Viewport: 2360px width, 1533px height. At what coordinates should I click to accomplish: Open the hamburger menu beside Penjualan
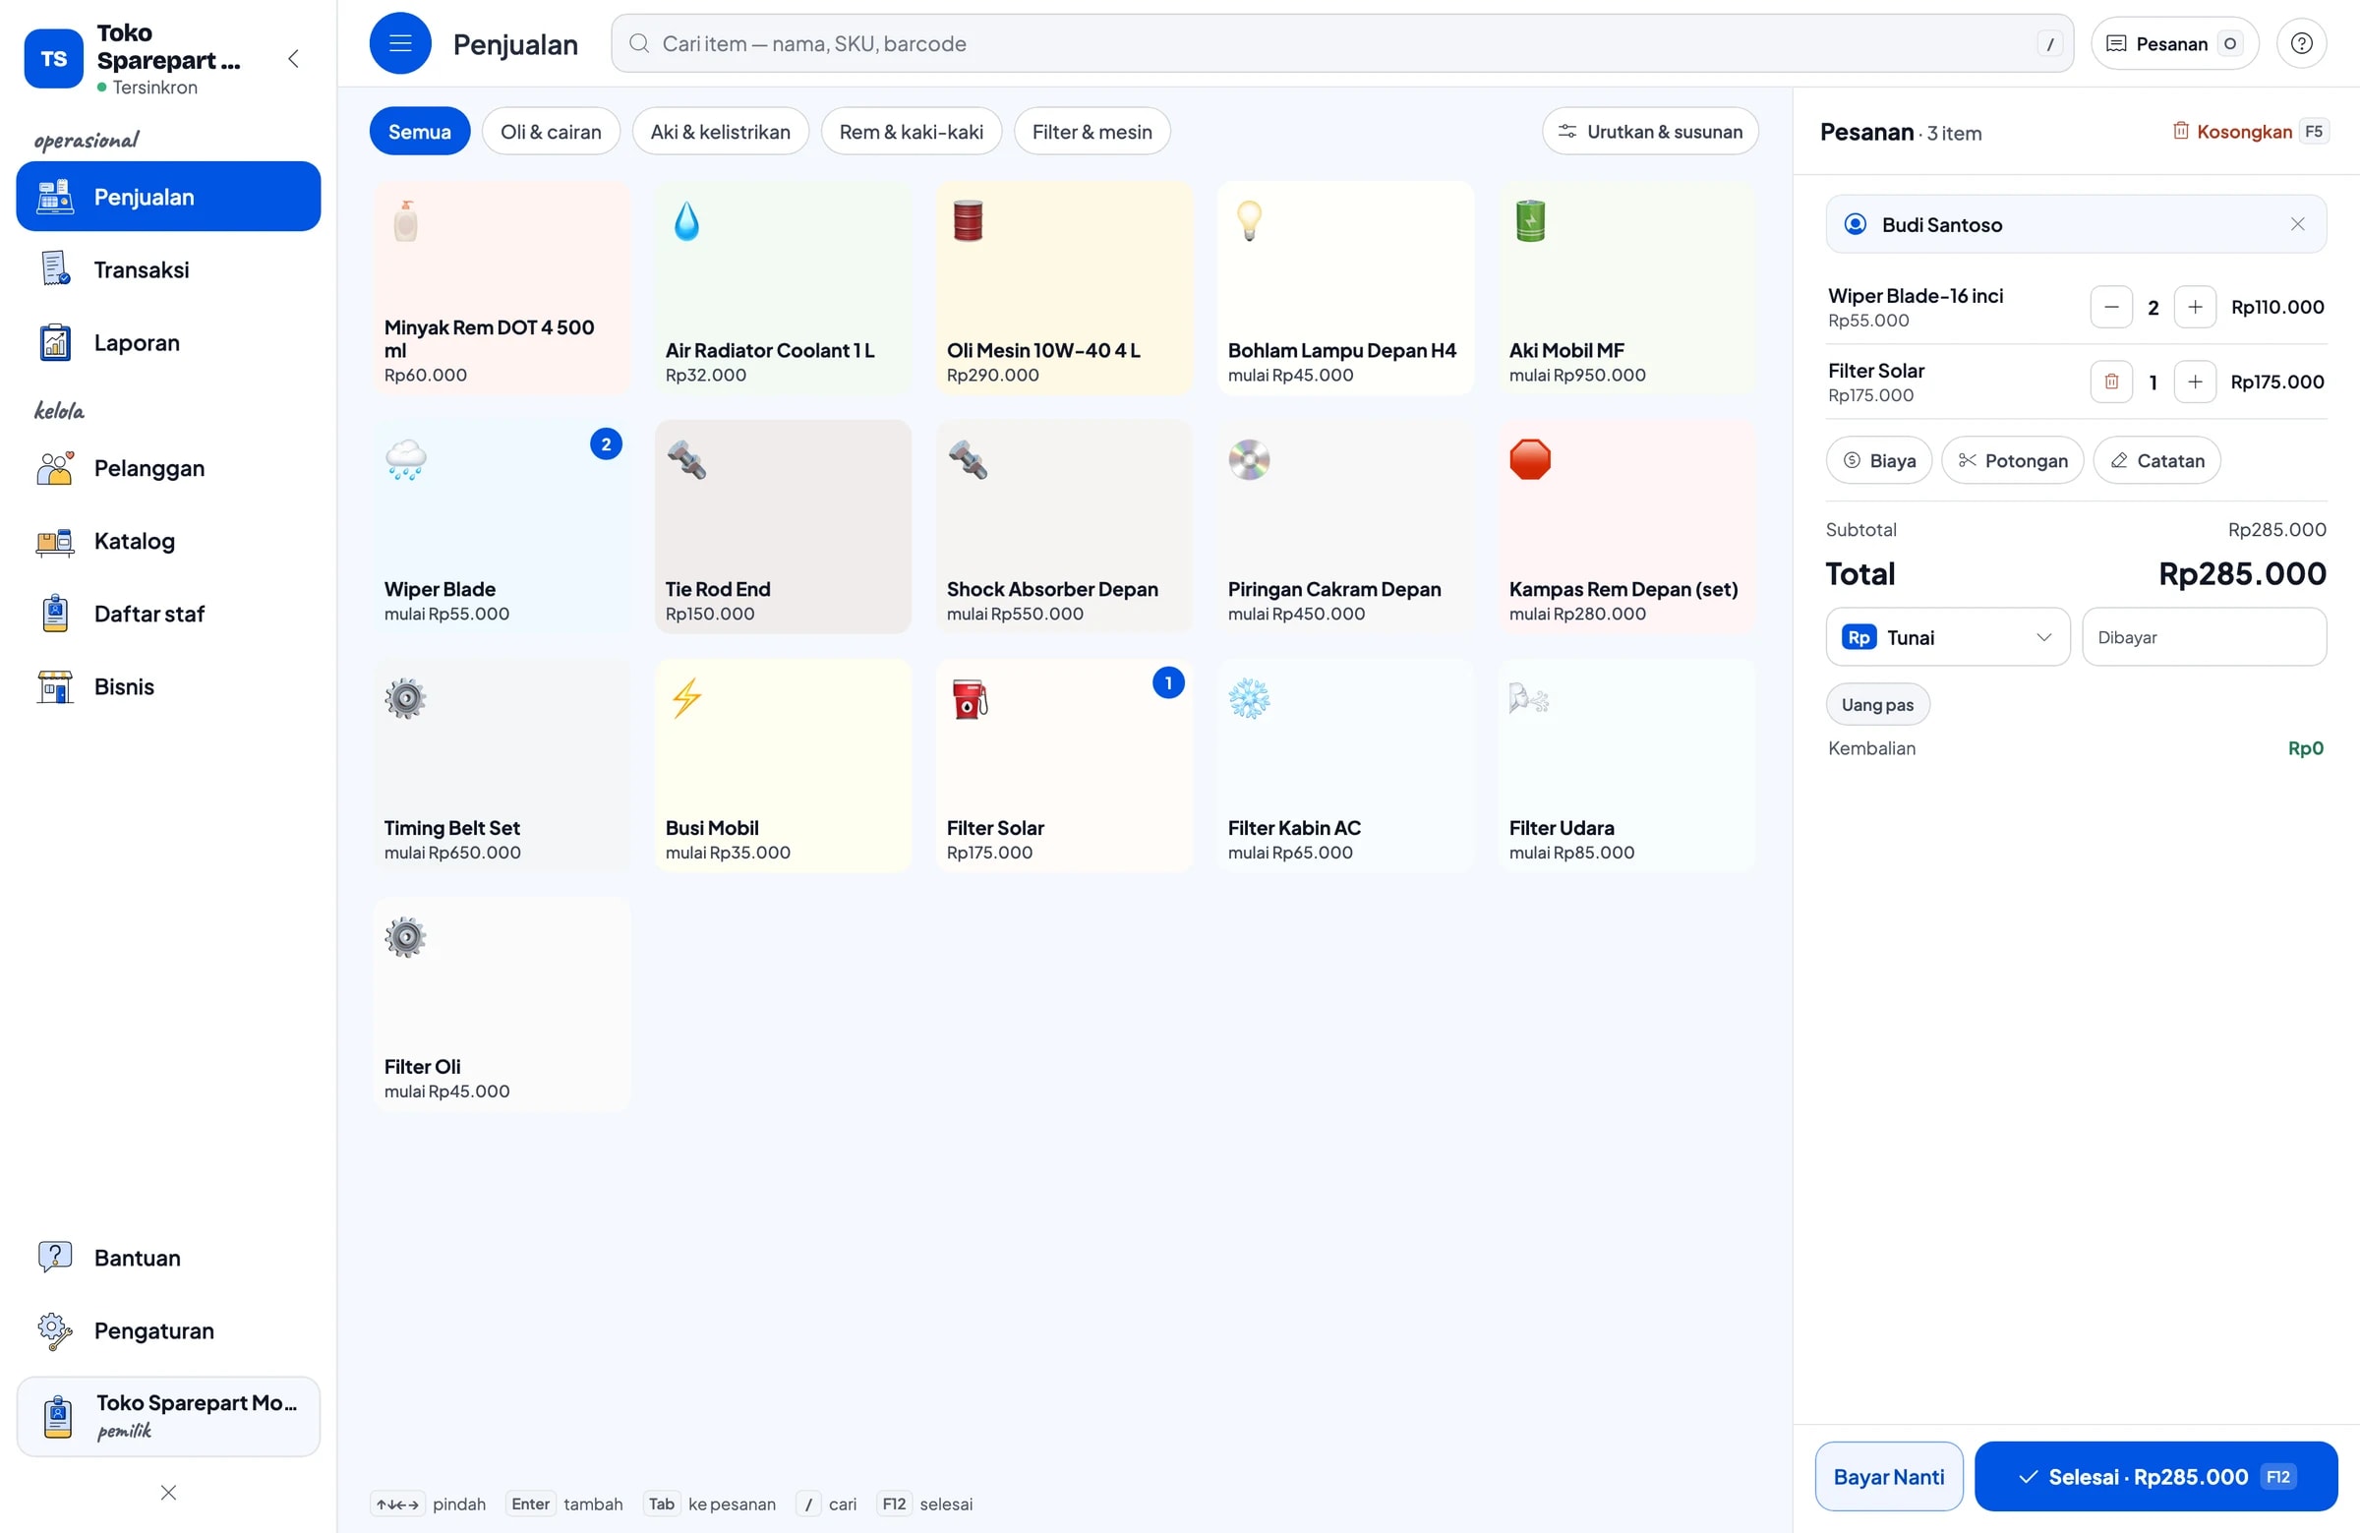399,42
